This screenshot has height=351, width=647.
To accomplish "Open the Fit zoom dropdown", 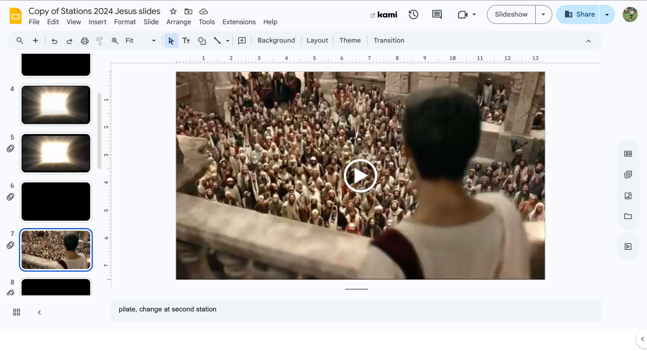I will pos(141,41).
